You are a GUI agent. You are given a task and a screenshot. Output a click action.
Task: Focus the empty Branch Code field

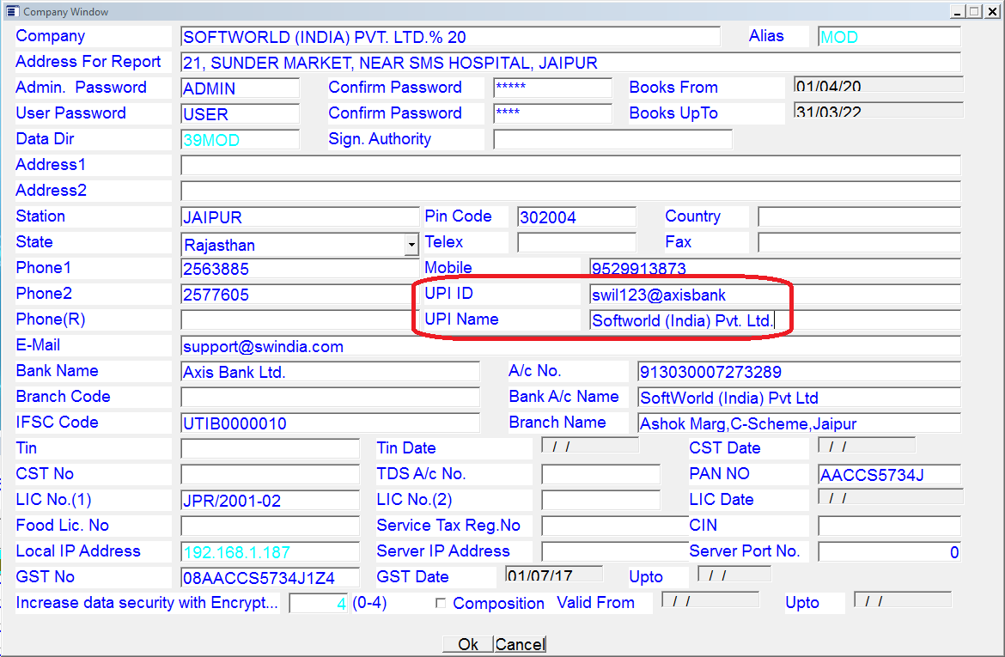330,397
